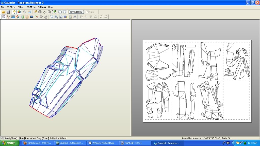Save the Gauntlet project with the floppy icon
This screenshot has width=260, height=146.
point(8,12)
